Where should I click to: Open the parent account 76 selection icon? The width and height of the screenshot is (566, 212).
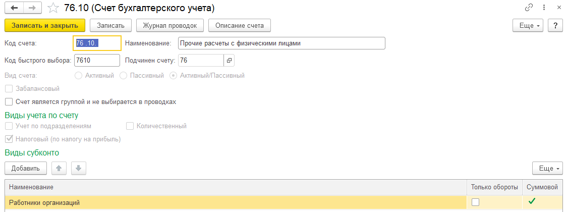[x=229, y=61]
